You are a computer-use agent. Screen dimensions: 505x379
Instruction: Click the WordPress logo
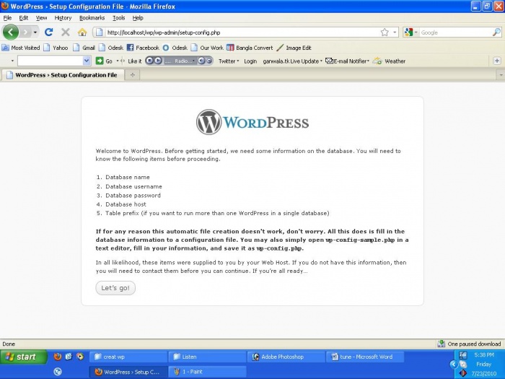[252, 122]
